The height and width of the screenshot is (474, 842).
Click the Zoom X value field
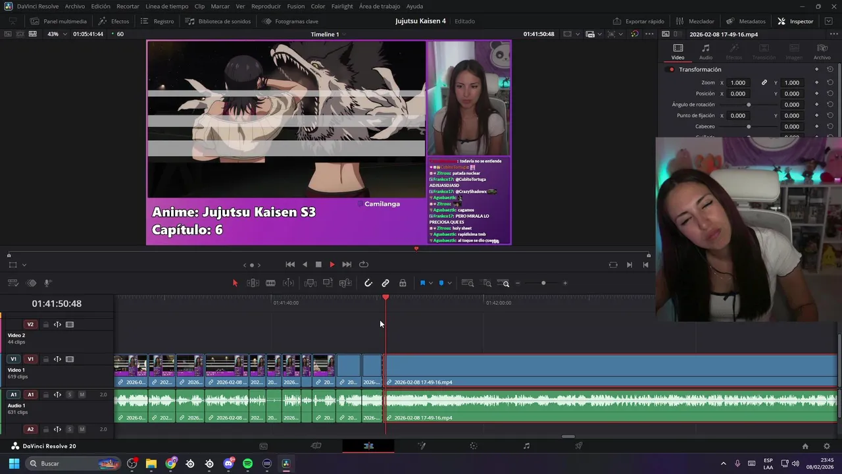pyautogui.click(x=738, y=83)
